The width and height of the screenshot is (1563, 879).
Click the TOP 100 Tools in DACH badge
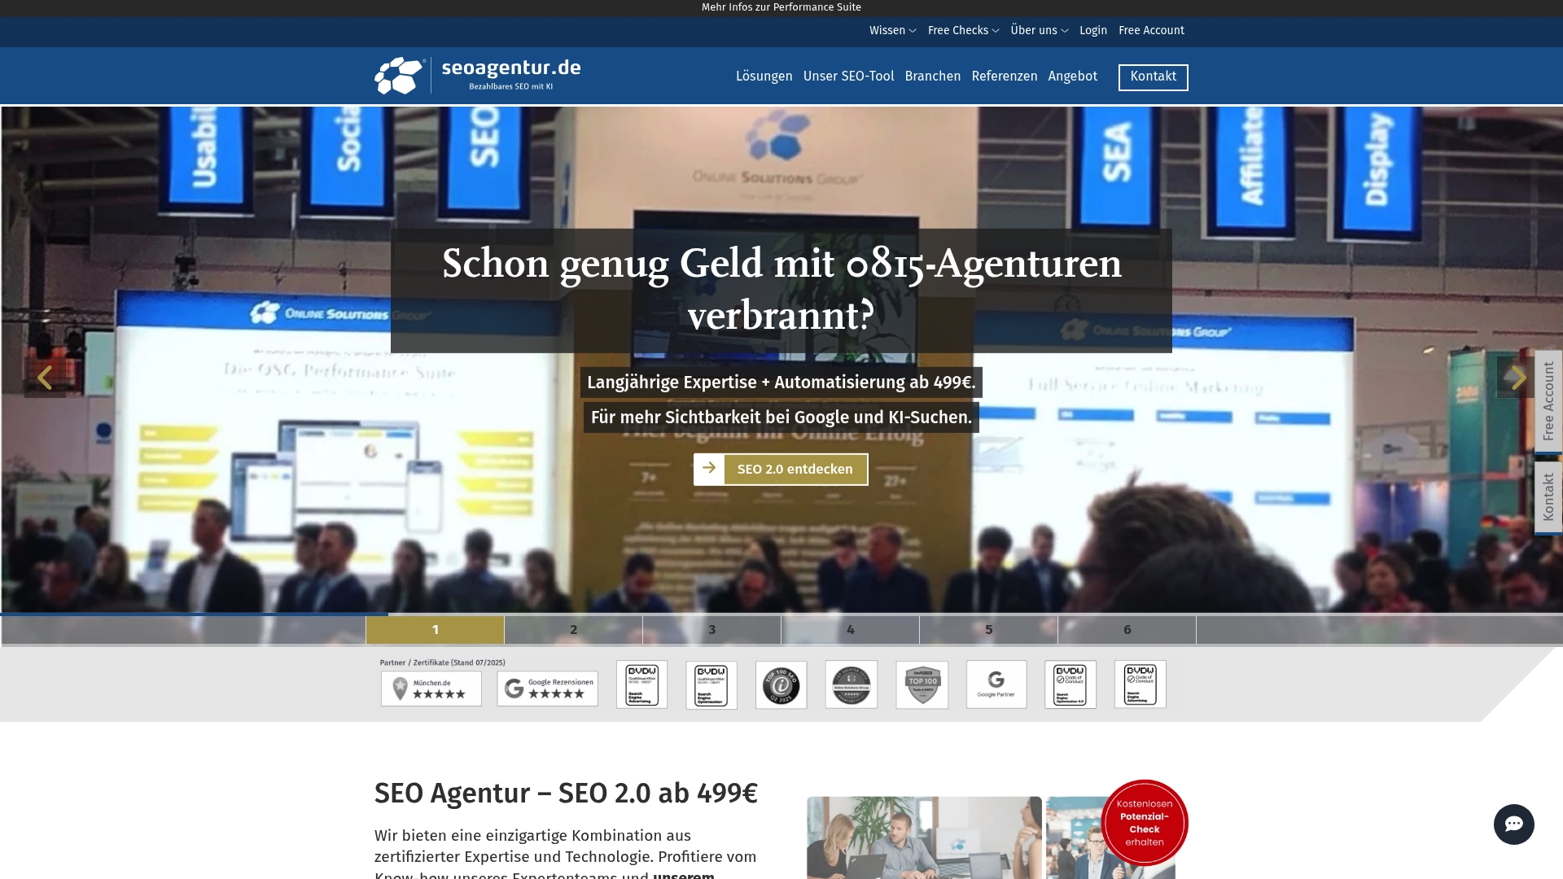[x=923, y=684]
